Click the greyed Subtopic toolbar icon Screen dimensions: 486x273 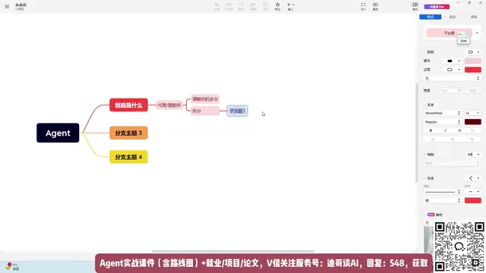click(229, 6)
